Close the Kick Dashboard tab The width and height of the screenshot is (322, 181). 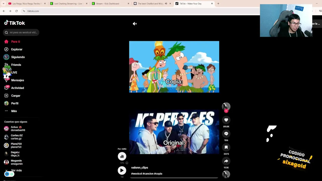pyautogui.click(x=128, y=4)
